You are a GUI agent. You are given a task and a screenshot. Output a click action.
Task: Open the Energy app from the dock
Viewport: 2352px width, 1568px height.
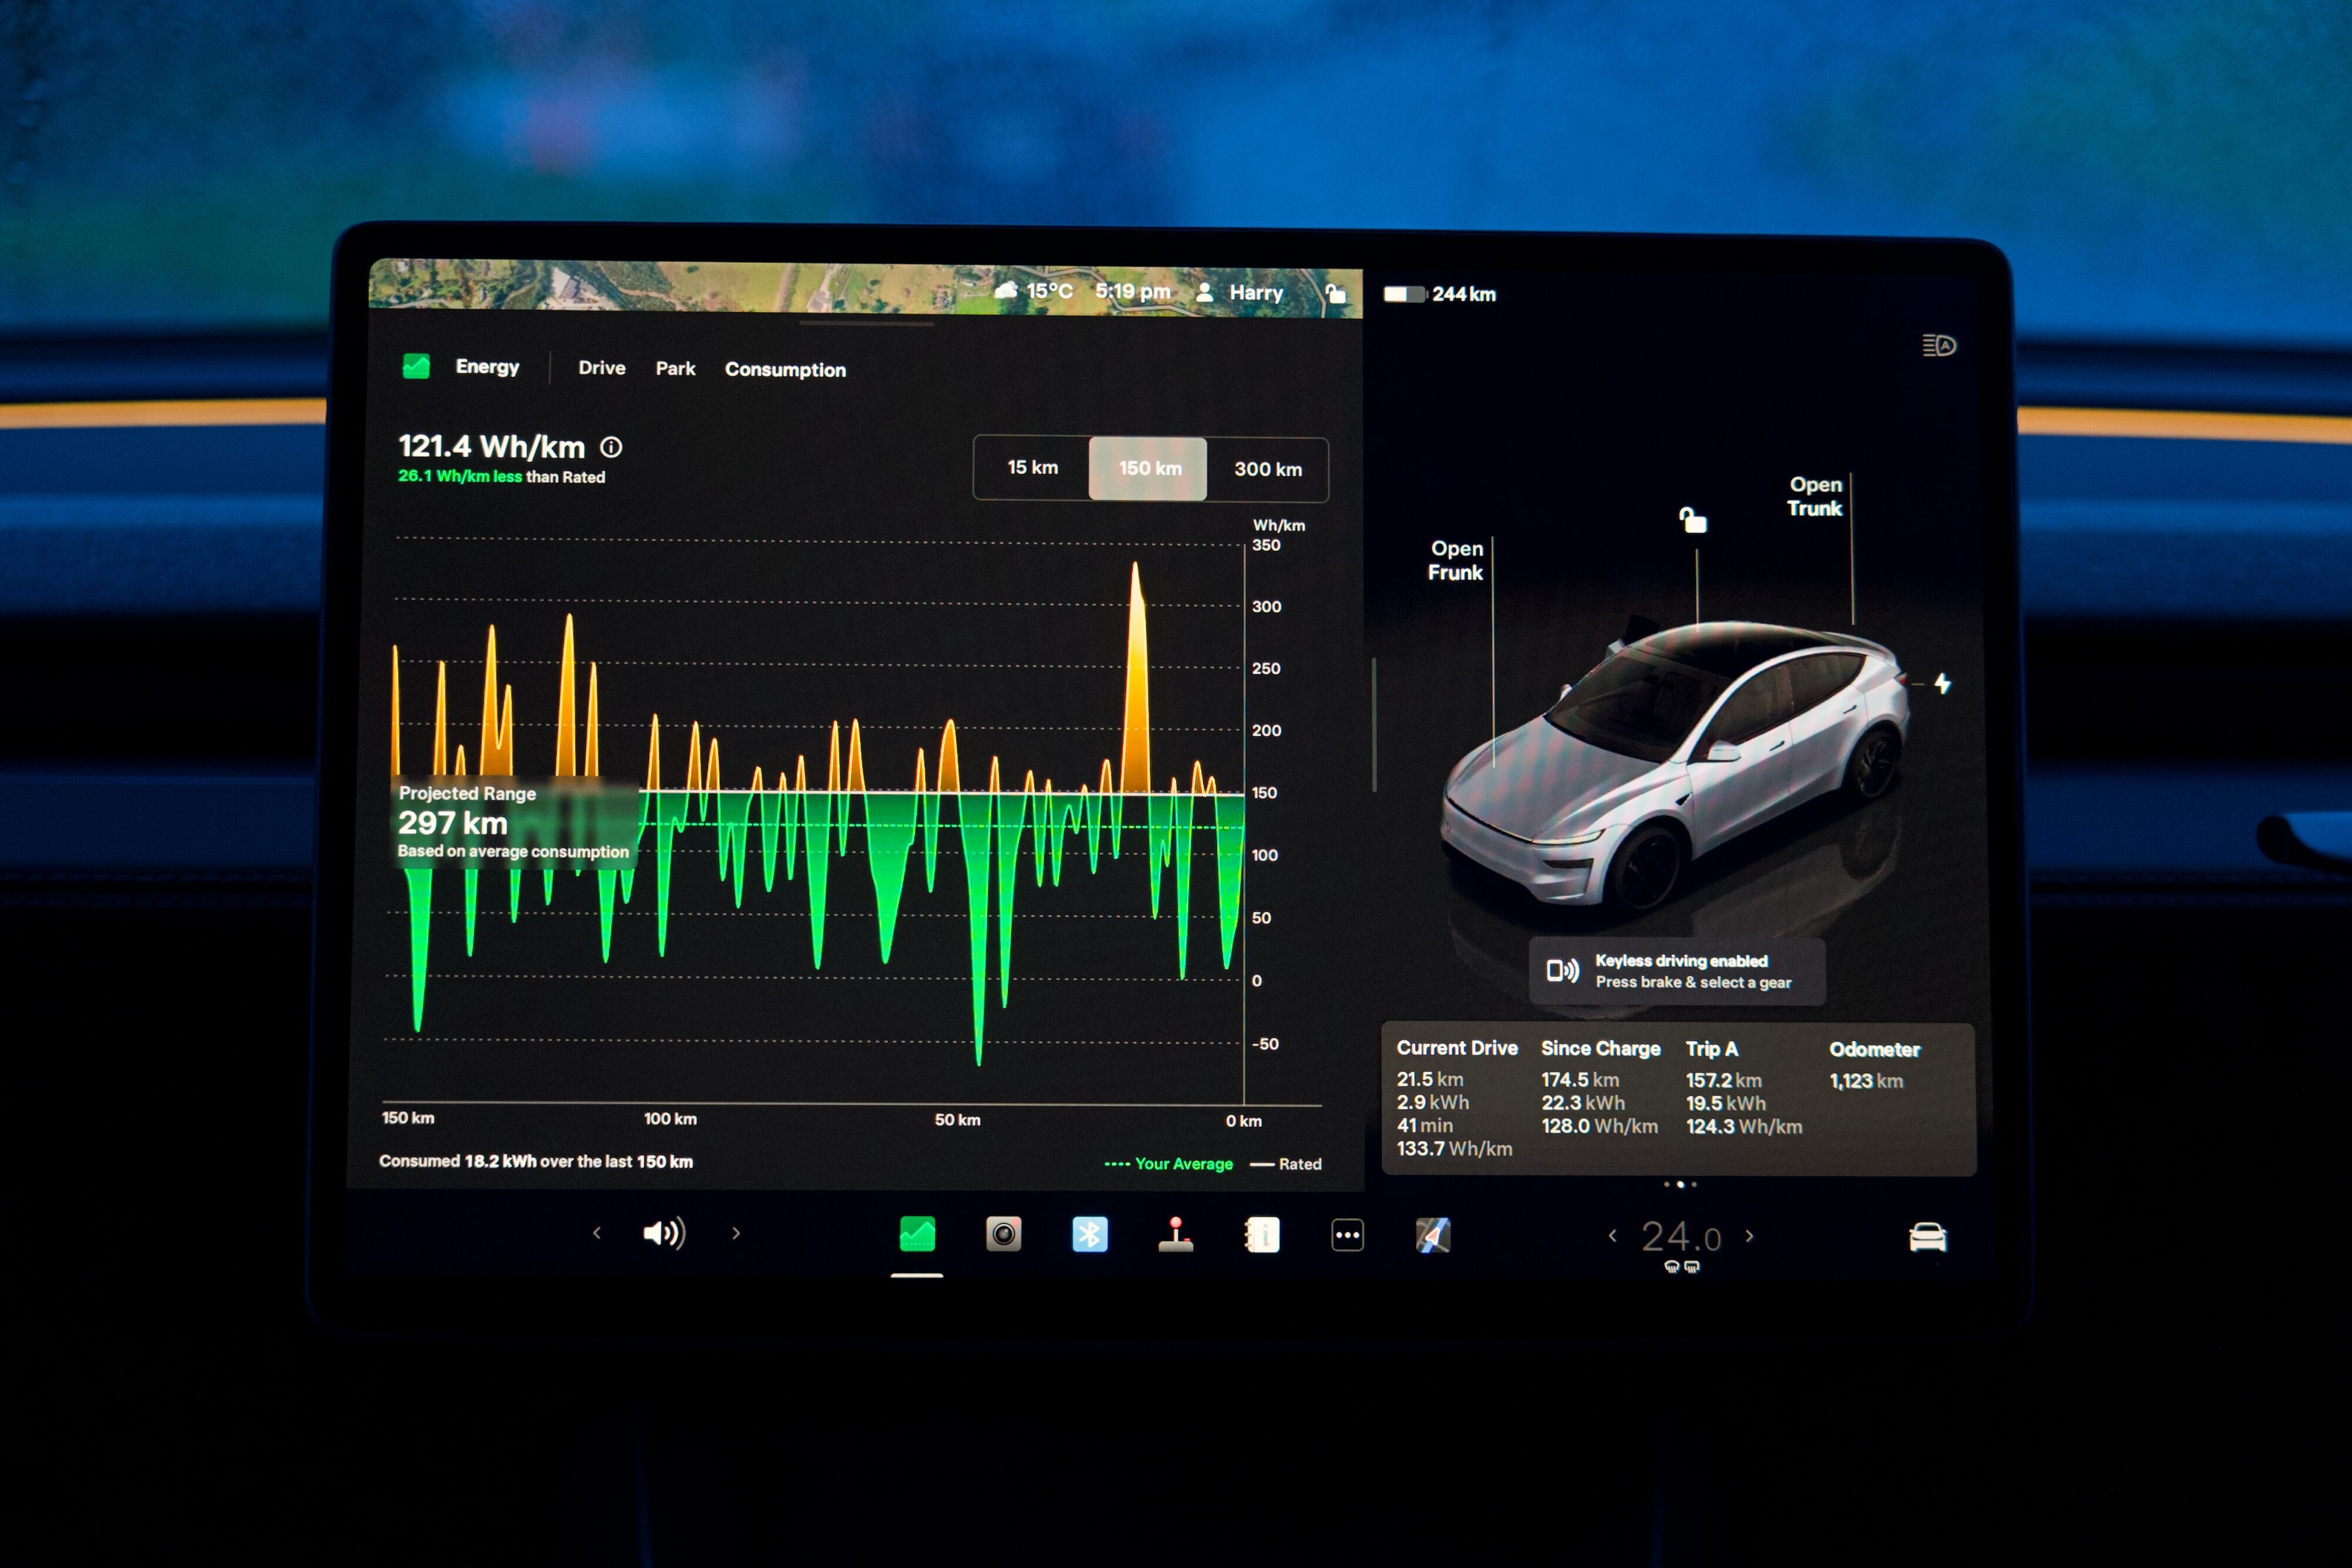(x=917, y=1234)
